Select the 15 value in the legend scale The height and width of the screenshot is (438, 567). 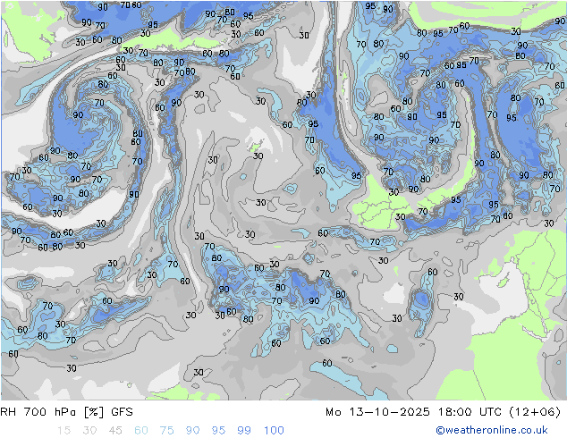pyautogui.click(x=63, y=431)
